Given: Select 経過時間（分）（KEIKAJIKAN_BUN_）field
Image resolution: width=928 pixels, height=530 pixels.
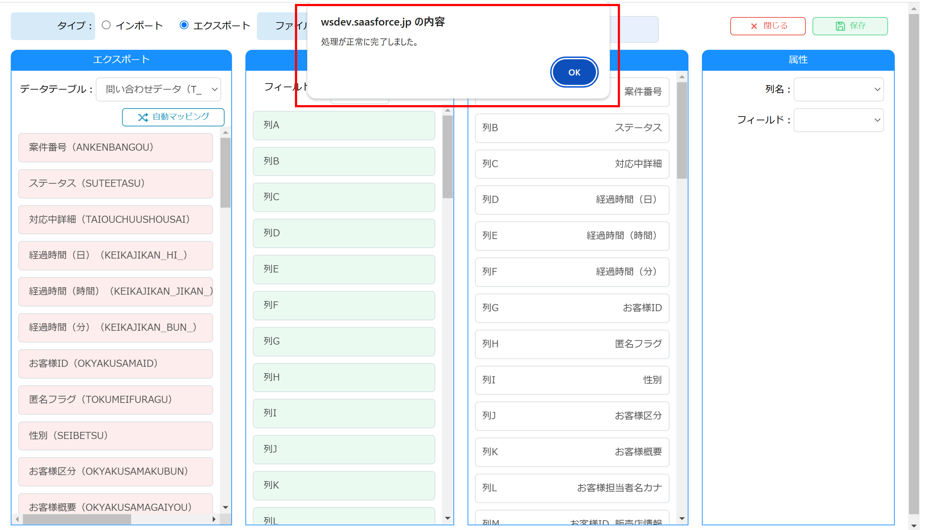Looking at the screenshot, I should 116,328.
